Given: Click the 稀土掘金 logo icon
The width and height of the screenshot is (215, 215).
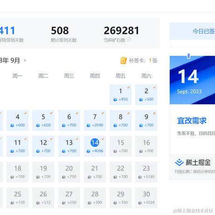Looking at the screenshot, I should point(179,163).
